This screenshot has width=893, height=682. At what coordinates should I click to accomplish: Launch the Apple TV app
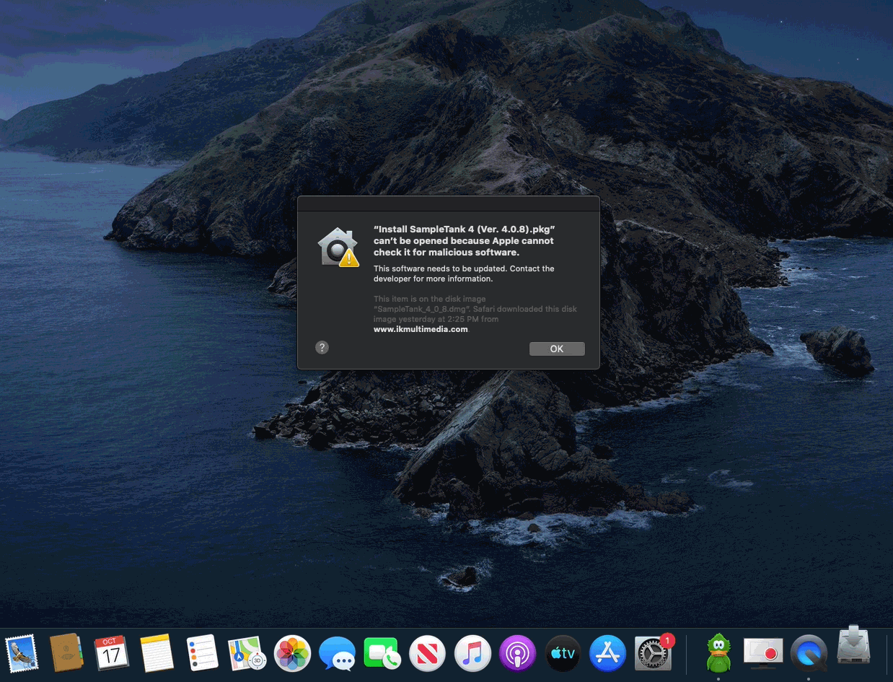point(563,654)
